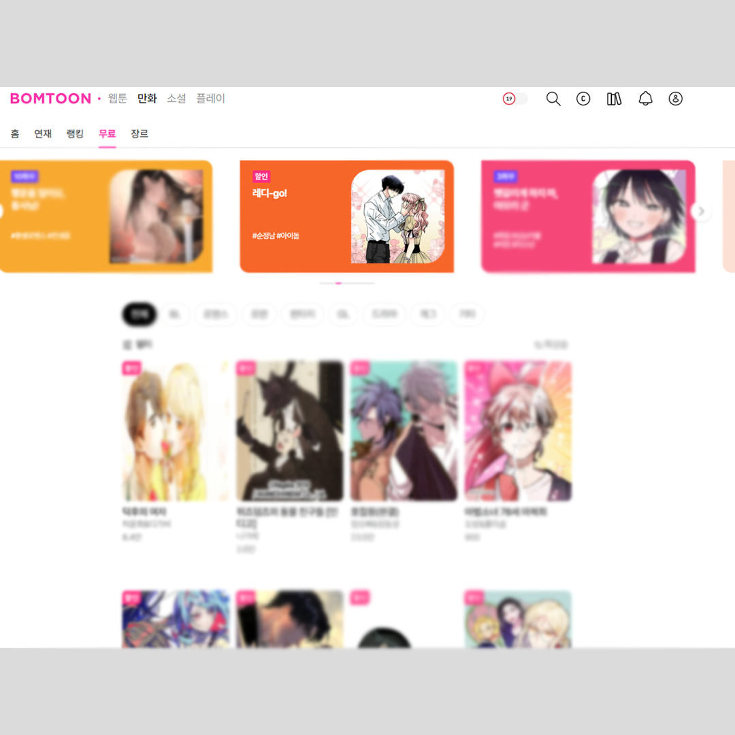Image resolution: width=735 pixels, height=735 pixels.
Task: Open the coin (C) charge icon
Action: pyautogui.click(x=583, y=99)
